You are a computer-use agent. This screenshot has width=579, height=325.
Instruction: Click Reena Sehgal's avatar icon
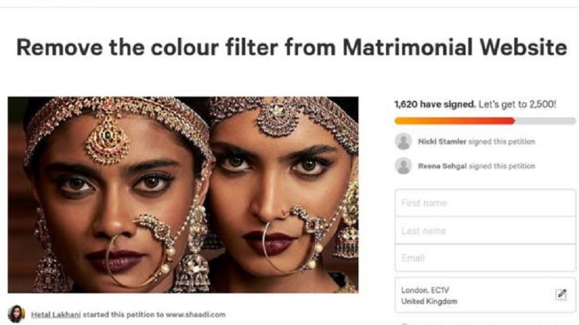[403, 166]
